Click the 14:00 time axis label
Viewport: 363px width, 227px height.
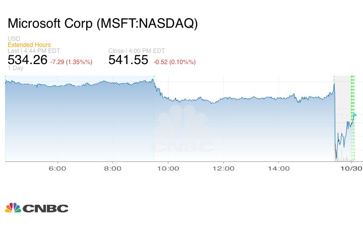coord(278,168)
